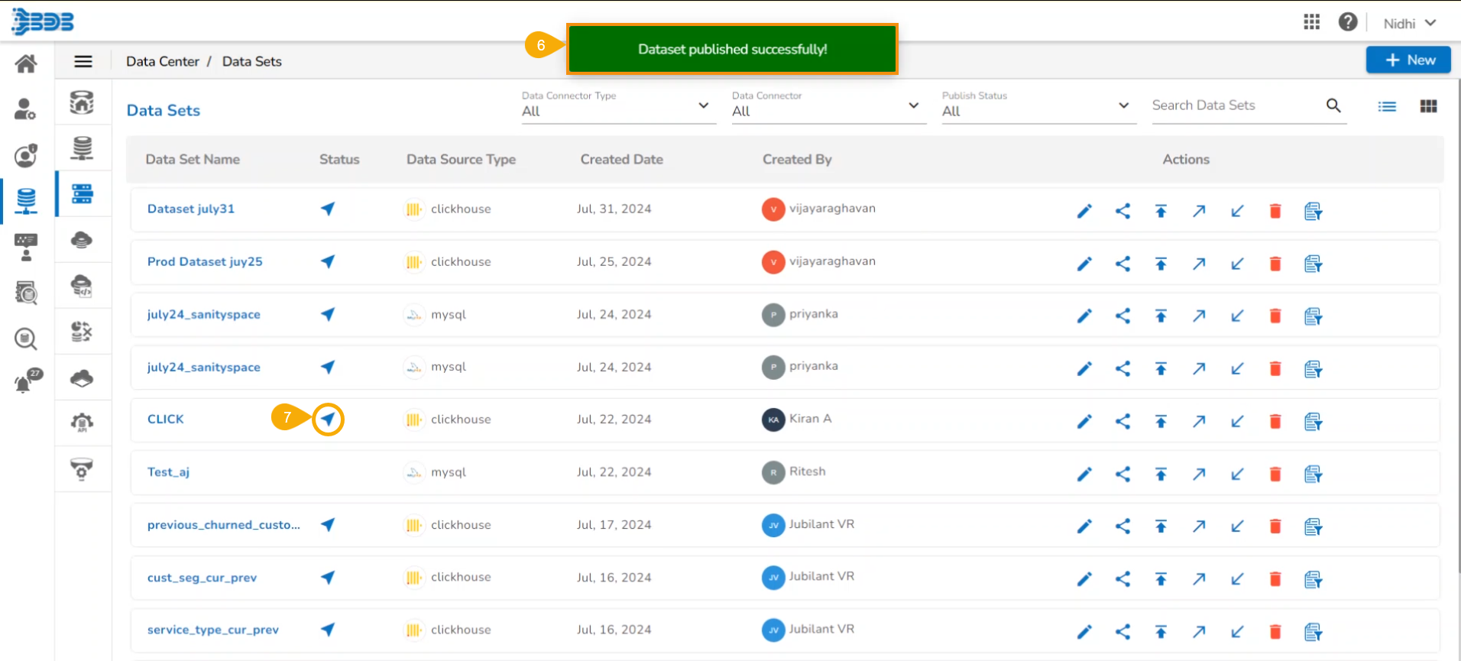Click the share icon for Prod Dataset juy25
The image size is (1461, 661).
[x=1122, y=264]
